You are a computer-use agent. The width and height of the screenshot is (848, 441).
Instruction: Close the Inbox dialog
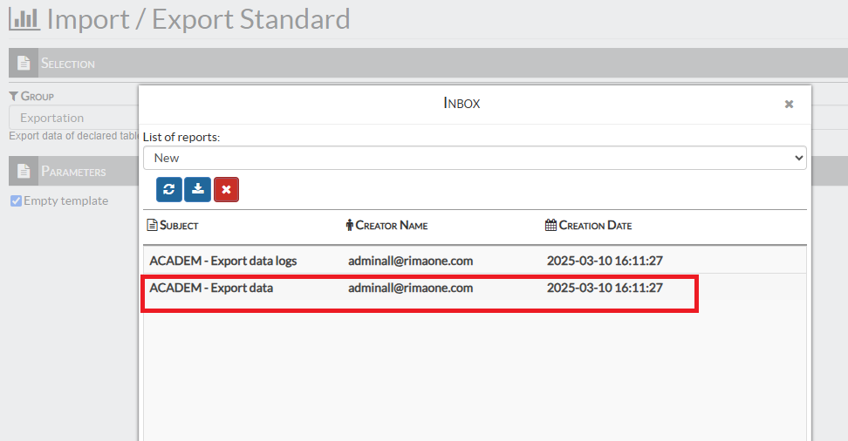click(x=789, y=104)
